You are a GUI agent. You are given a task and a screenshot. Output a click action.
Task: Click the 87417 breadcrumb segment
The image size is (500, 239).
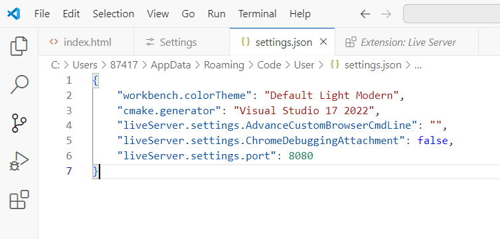[124, 65]
